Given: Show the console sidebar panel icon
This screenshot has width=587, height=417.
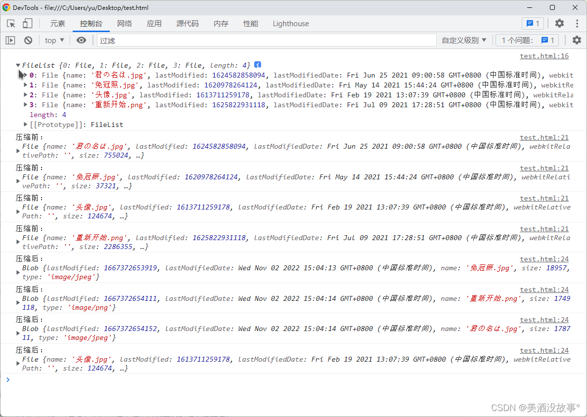Looking at the screenshot, I should coord(10,41).
